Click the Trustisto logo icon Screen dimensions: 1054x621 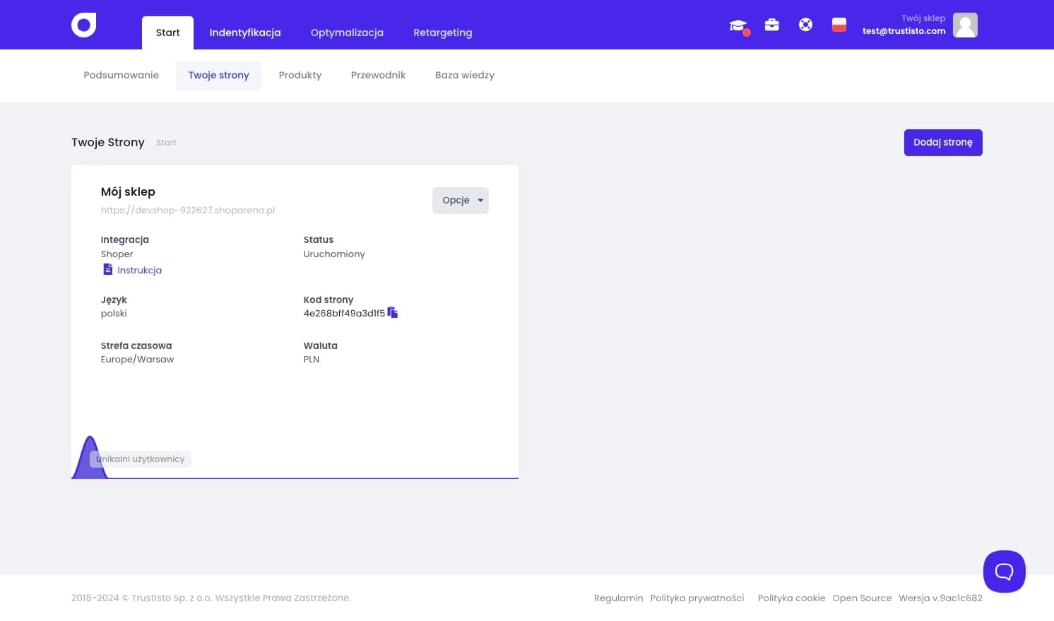coord(84,25)
